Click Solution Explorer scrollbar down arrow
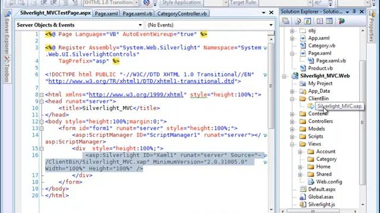Screen dimensions: 380x213 coord(363,205)
